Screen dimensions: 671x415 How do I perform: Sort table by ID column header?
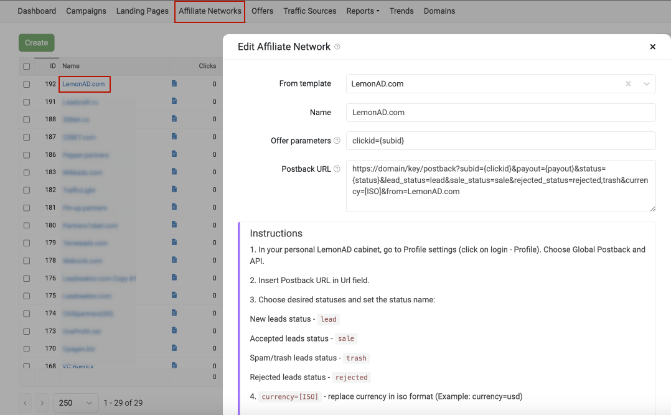coord(53,66)
